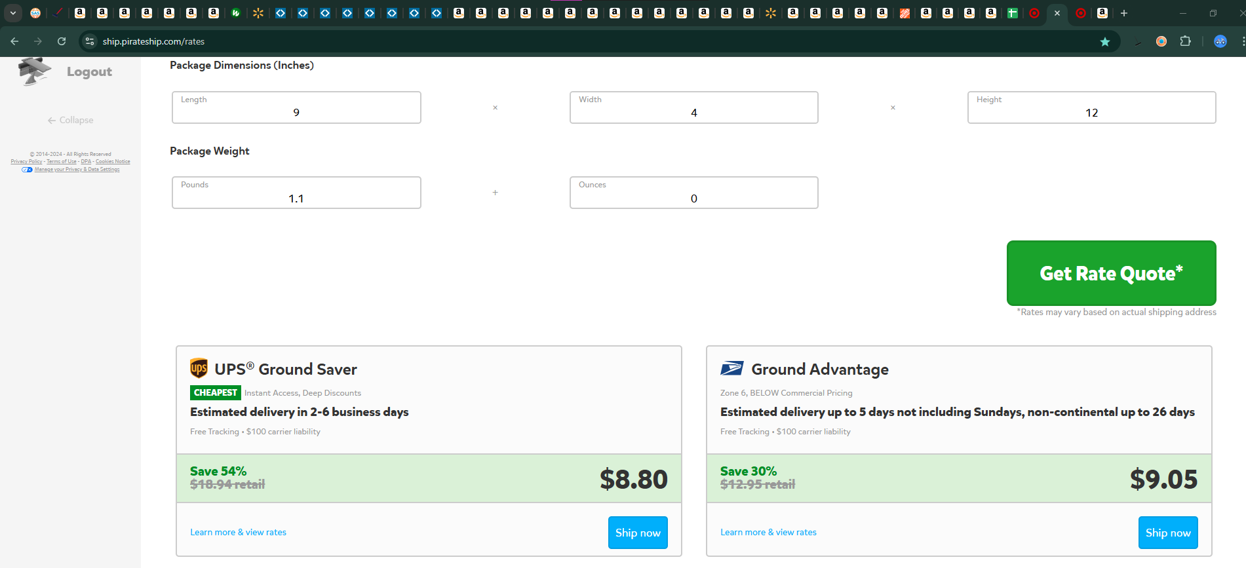Close the active Pirate Ship tab
Viewport: 1246px width, 568px height.
[x=1057, y=13]
